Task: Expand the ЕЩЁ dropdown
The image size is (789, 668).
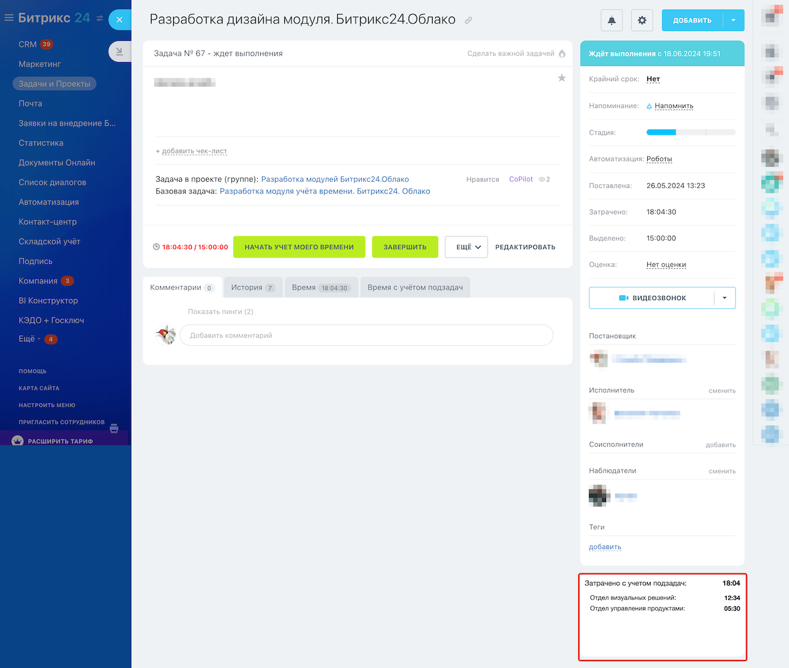Action: point(467,247)
